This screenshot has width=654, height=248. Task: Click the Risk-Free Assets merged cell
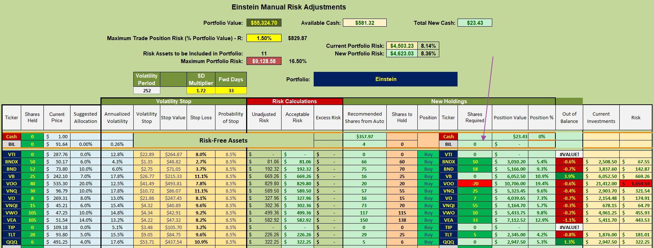point(223,140)
